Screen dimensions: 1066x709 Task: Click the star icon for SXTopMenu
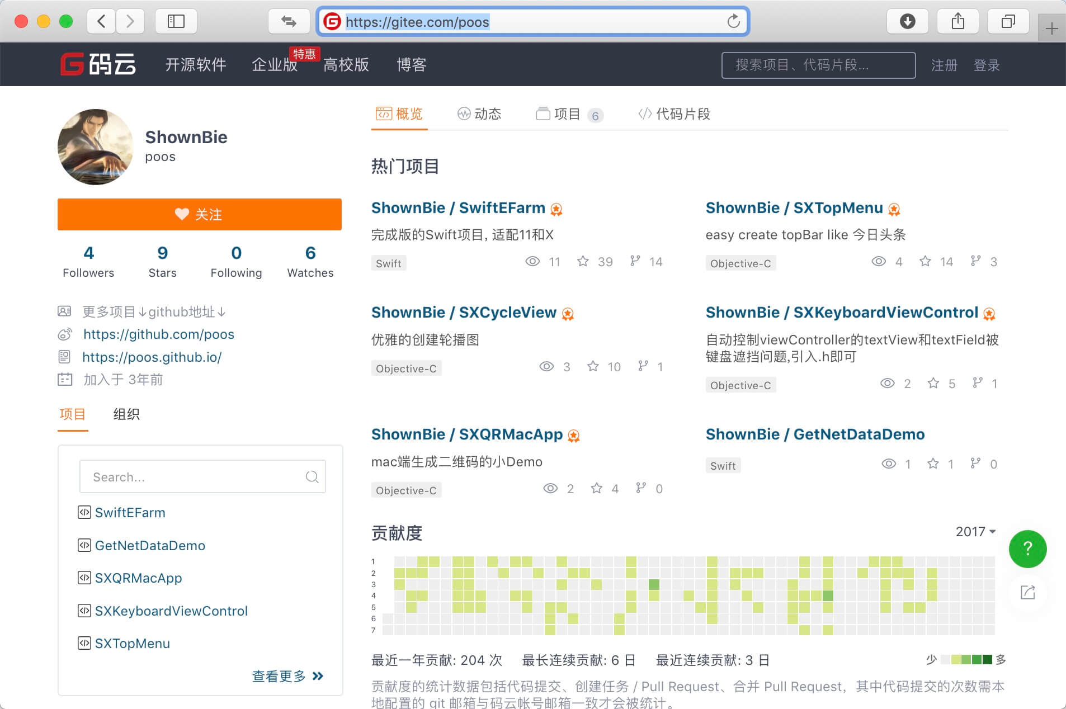(x=925, y=261)
